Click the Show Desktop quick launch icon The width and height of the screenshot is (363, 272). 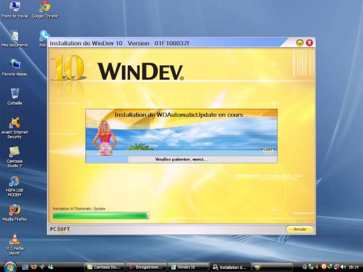pyautogui.click(x=25, y=267)
